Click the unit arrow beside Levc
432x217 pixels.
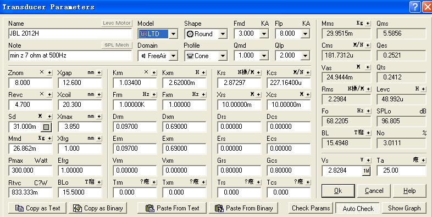(x=423, y=89)
